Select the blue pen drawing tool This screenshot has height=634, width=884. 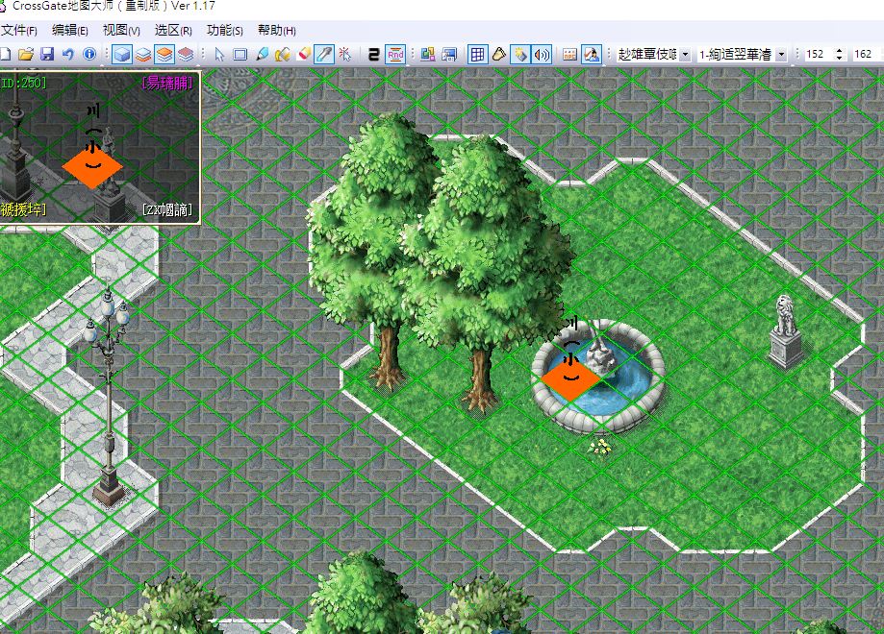262,55
